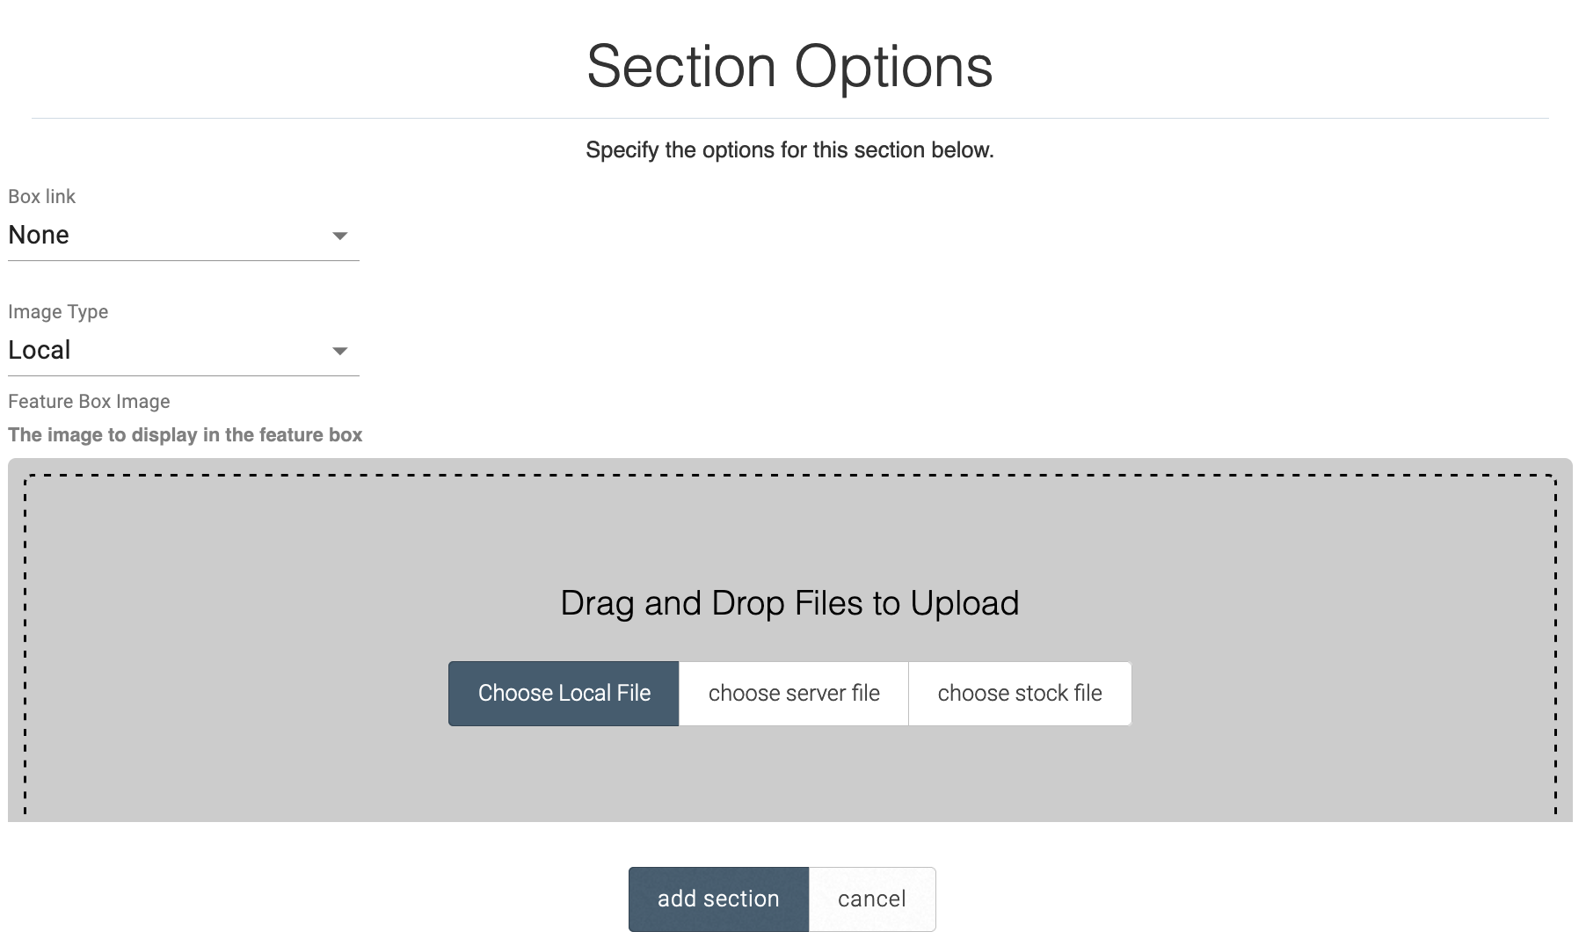Cancel the Section Options dialog

click(x=871, y=899)
